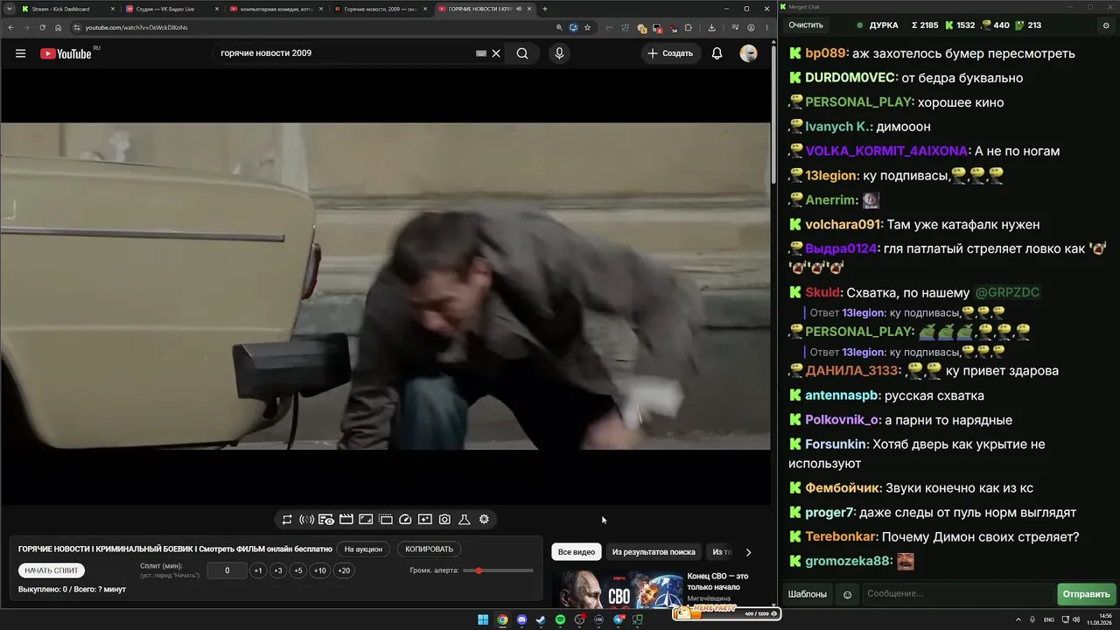Open Steam from the taskbar
Screen dimensions: 1120x630
[541, 619]
